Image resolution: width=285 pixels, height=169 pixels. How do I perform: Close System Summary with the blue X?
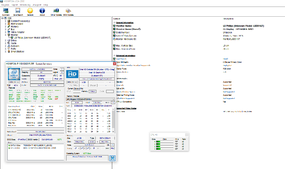pyautogui.click(x=113, y=158)
